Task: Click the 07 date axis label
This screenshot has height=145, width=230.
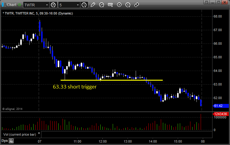Action: 40,141
